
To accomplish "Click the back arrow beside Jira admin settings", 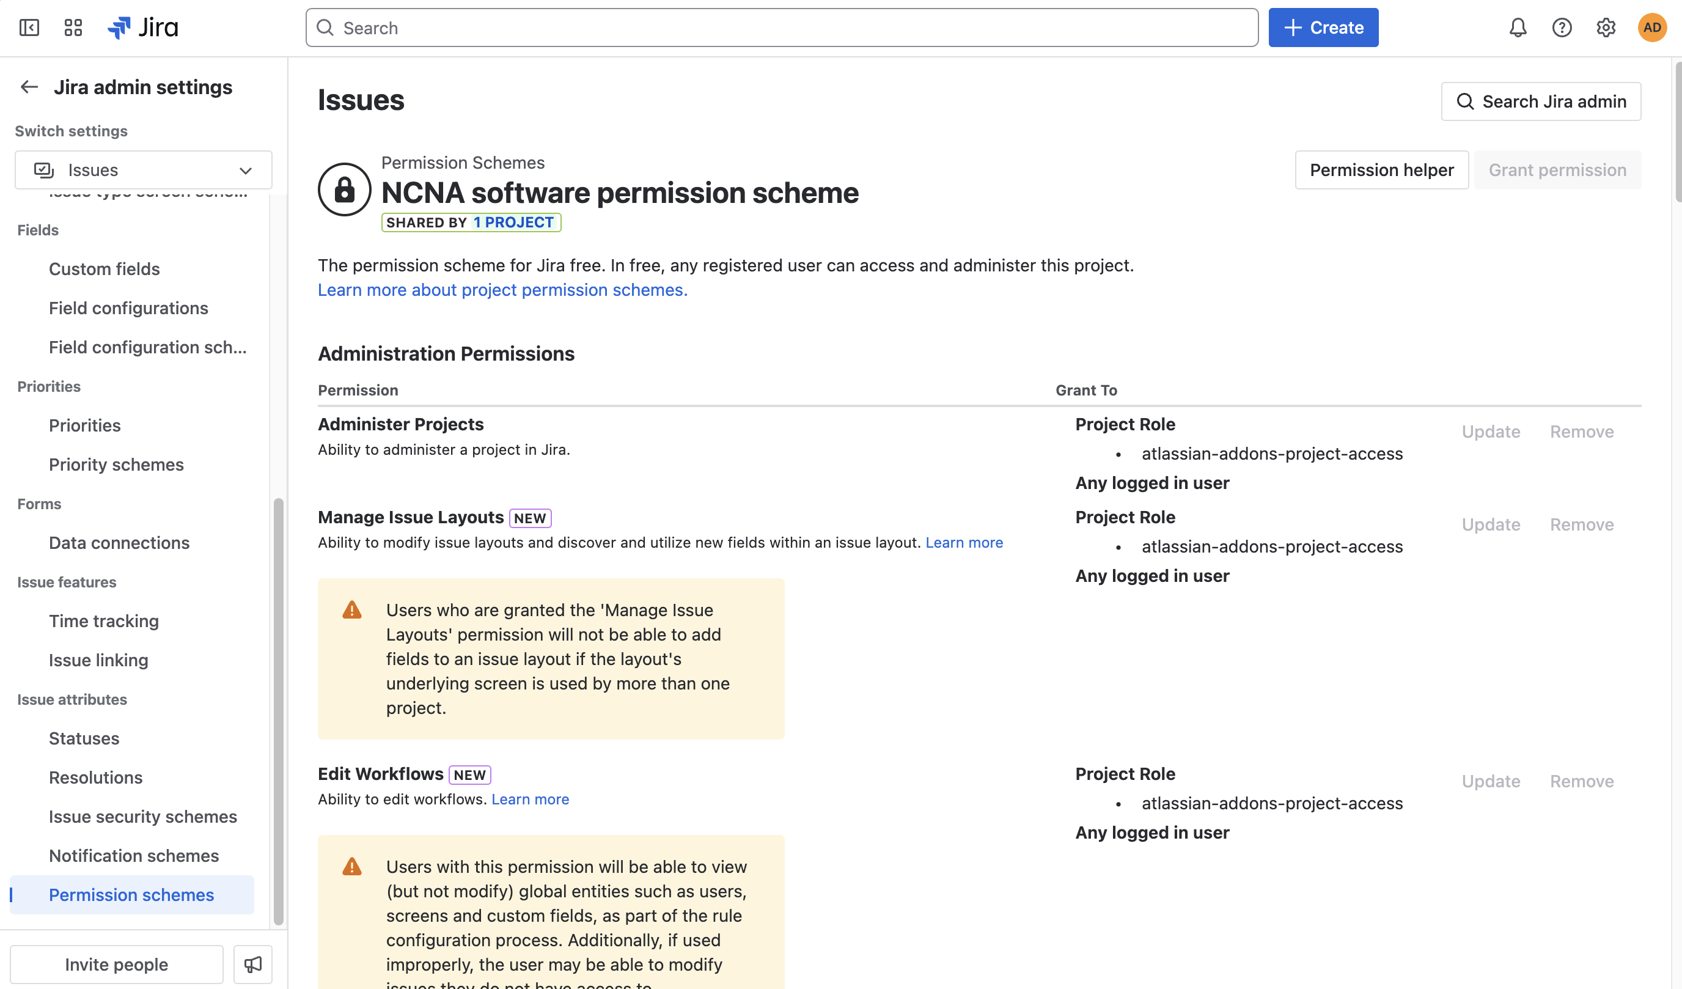I will [29, 87].
